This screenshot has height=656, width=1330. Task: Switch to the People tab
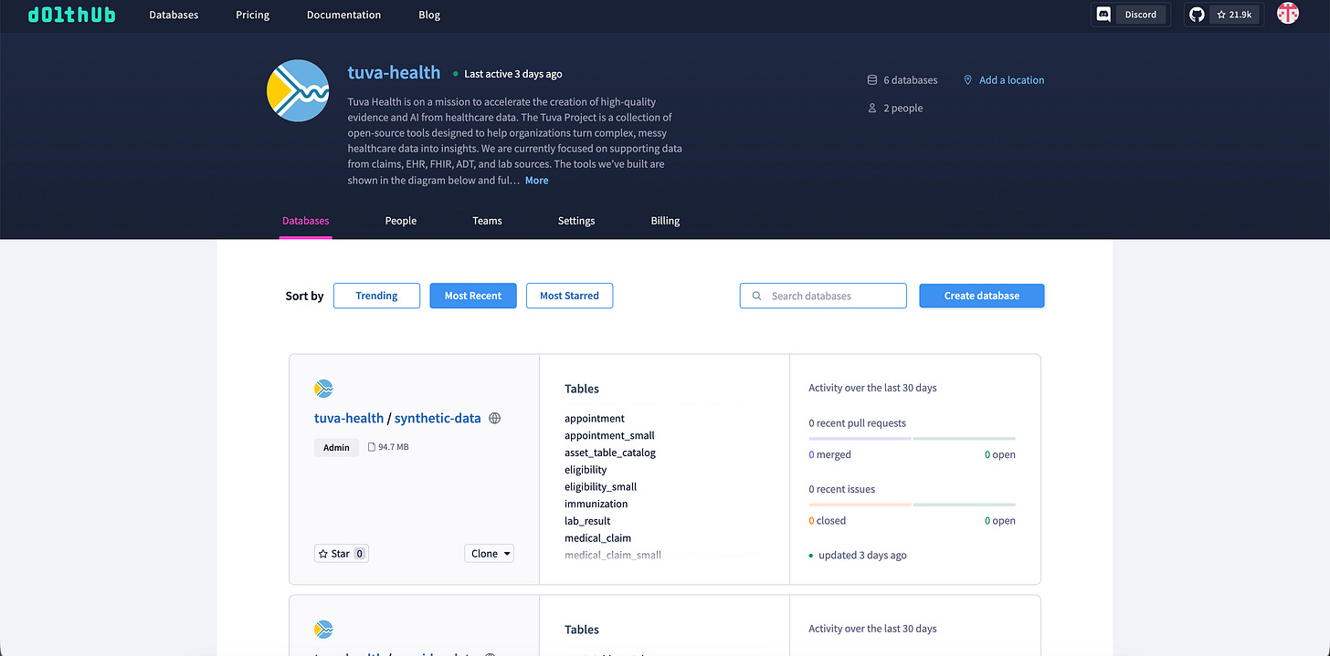[401, 221]
